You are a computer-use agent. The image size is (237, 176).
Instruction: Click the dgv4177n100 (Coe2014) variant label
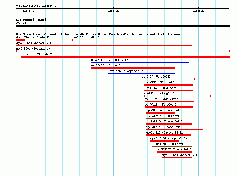[x=33, y=37]
